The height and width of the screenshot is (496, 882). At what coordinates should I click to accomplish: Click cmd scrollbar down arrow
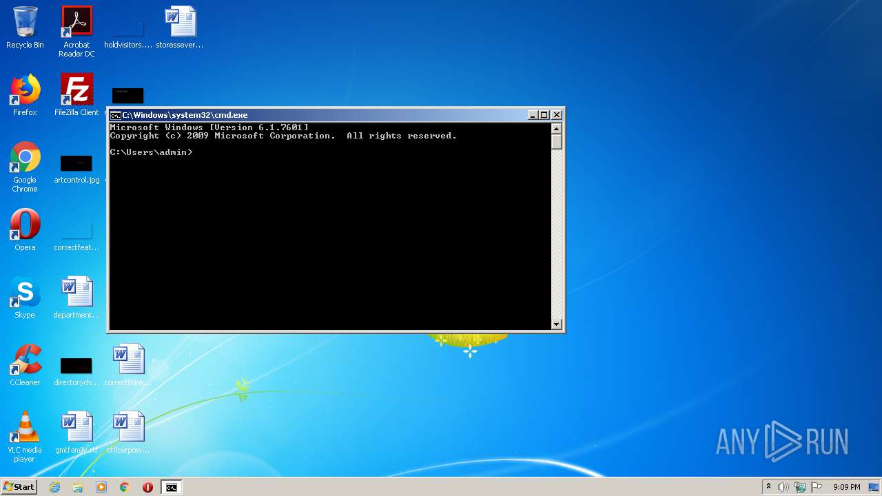pos(557,324)
